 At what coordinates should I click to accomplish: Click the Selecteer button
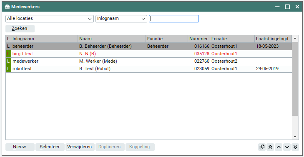coord(50,147)
